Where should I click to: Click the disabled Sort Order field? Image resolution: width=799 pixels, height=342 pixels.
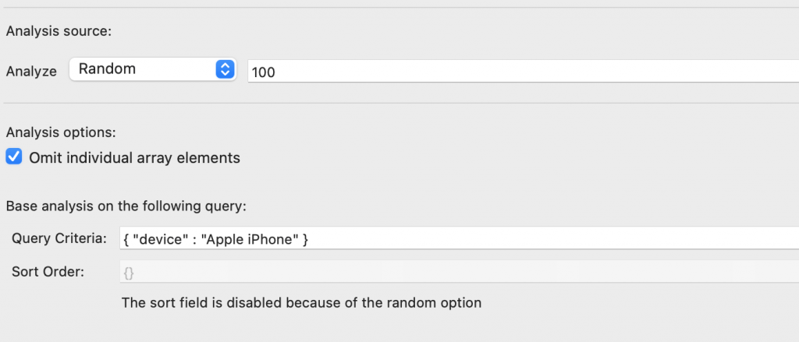[459, 272]
